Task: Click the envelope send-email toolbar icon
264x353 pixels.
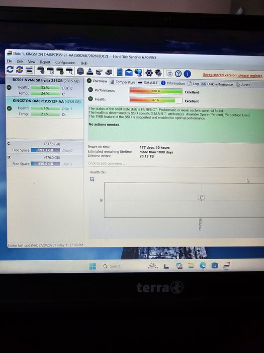Action: click(129, 73)
